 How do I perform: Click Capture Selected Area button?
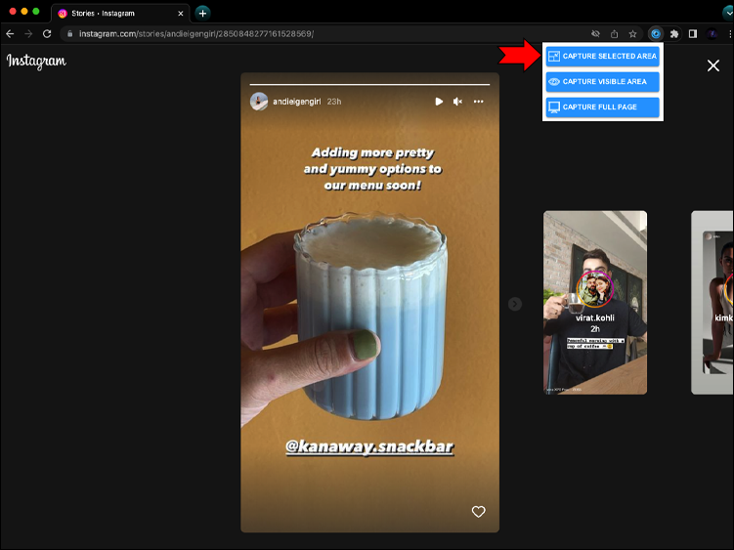tap(602, 56)
